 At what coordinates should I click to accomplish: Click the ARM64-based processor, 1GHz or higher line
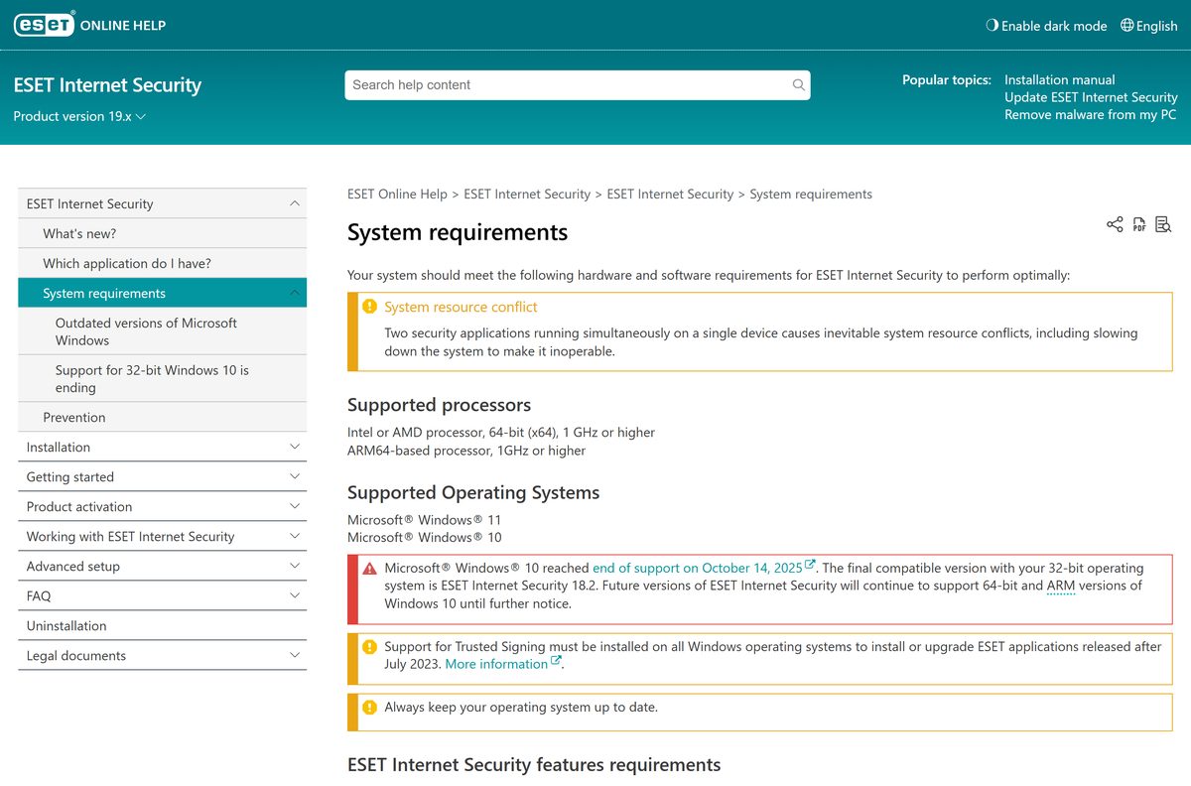pos(466,451)
